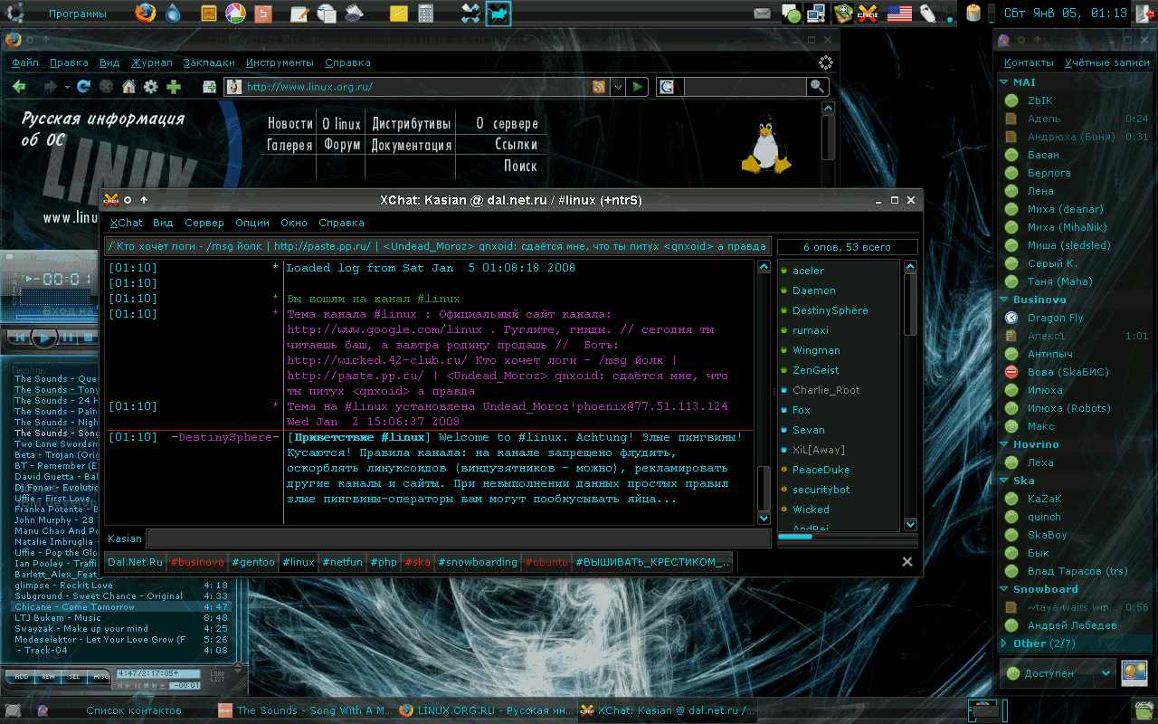This screenshot has height=724, width=1158.
Task: Select the Dal.Net.Ru server tab
Action: pyautogui.click(x=135, y=562)
